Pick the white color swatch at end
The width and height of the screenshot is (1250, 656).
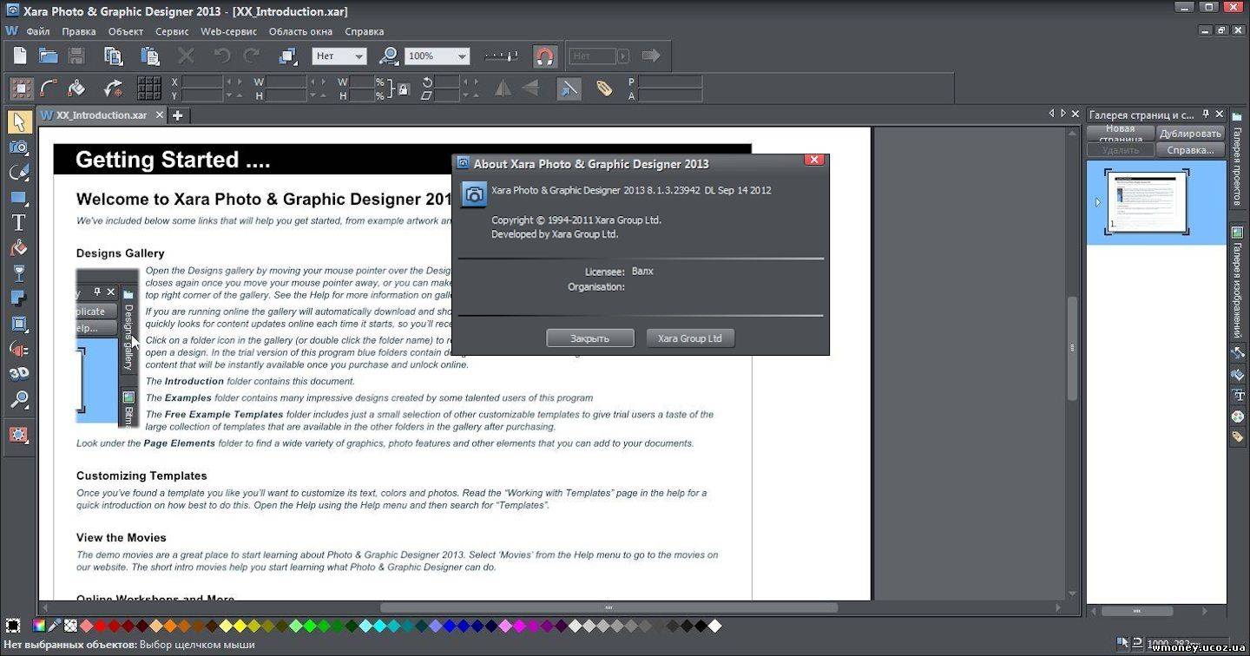(x=714, y=626)
